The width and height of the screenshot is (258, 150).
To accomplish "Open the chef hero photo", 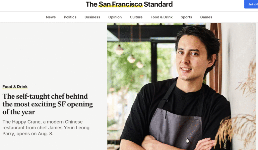I will click(181, 86).
